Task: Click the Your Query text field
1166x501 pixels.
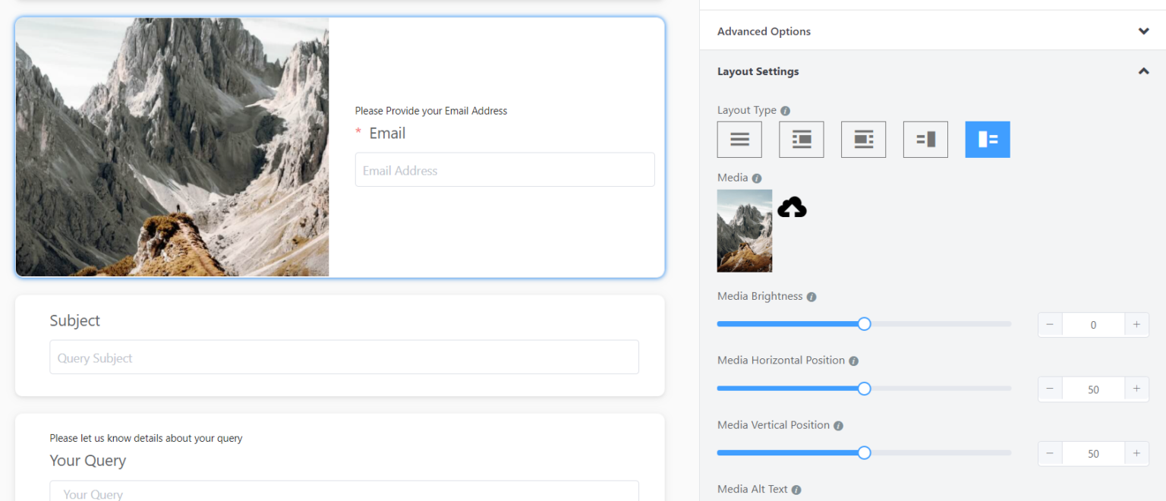Action: click(x=344, y=493)
